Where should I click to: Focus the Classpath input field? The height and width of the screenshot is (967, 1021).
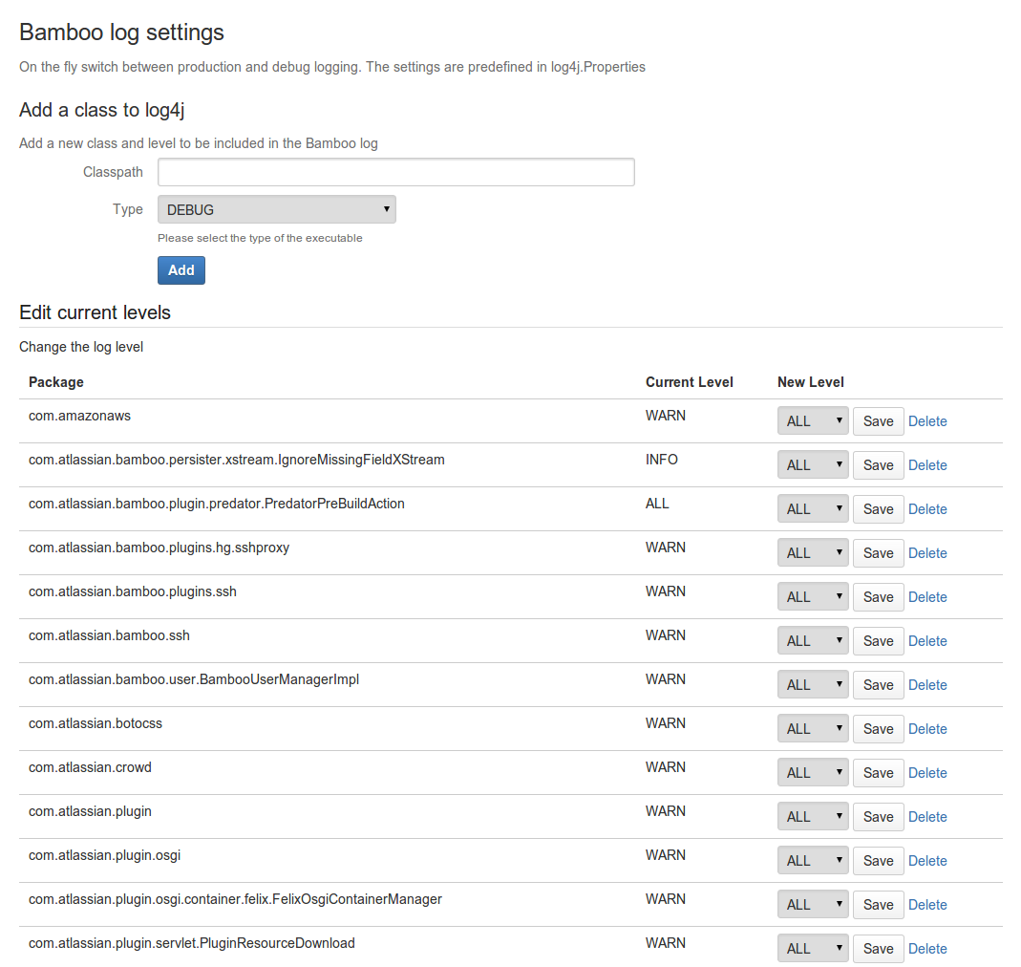tap(396, 172)
